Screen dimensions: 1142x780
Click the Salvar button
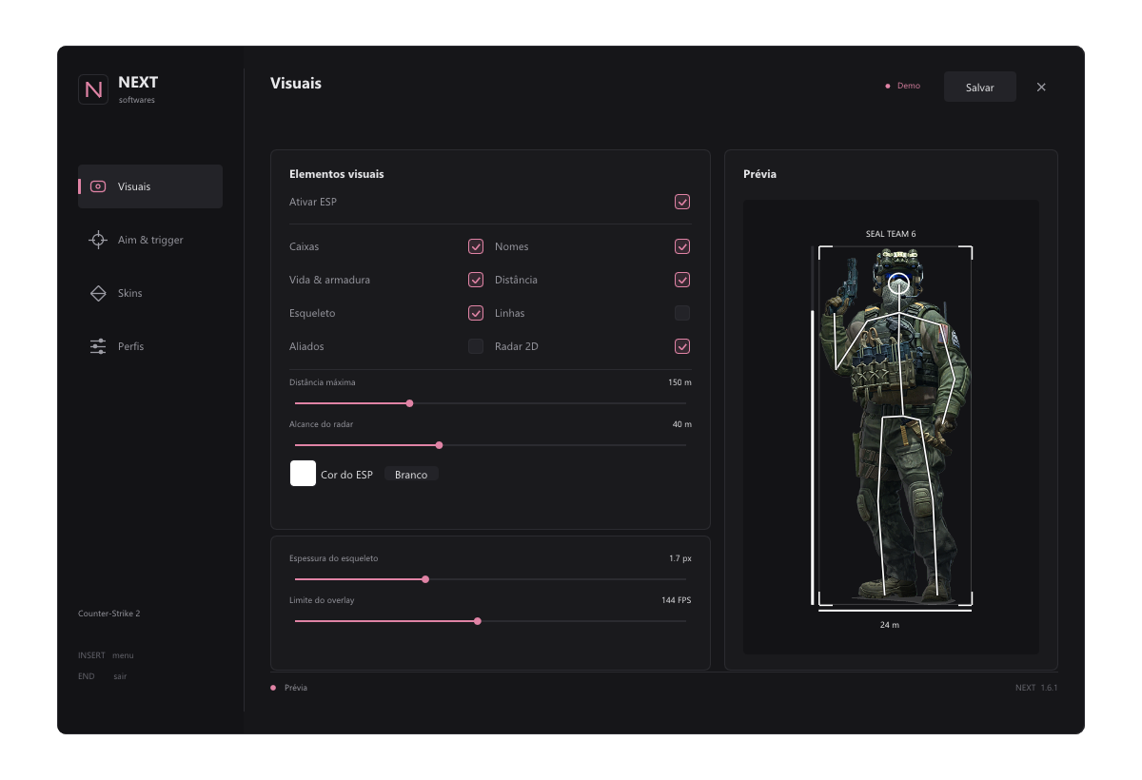(980, 87)
